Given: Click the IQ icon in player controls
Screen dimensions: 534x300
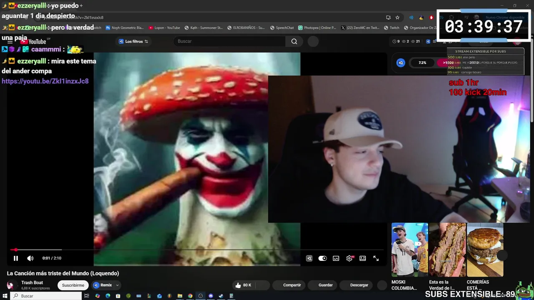Looking at the screenshot, I should tap(309, 258).
